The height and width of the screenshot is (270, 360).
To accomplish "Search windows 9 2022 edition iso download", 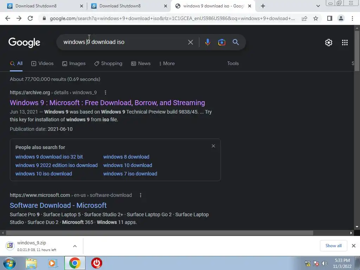I will pos(57,165).
